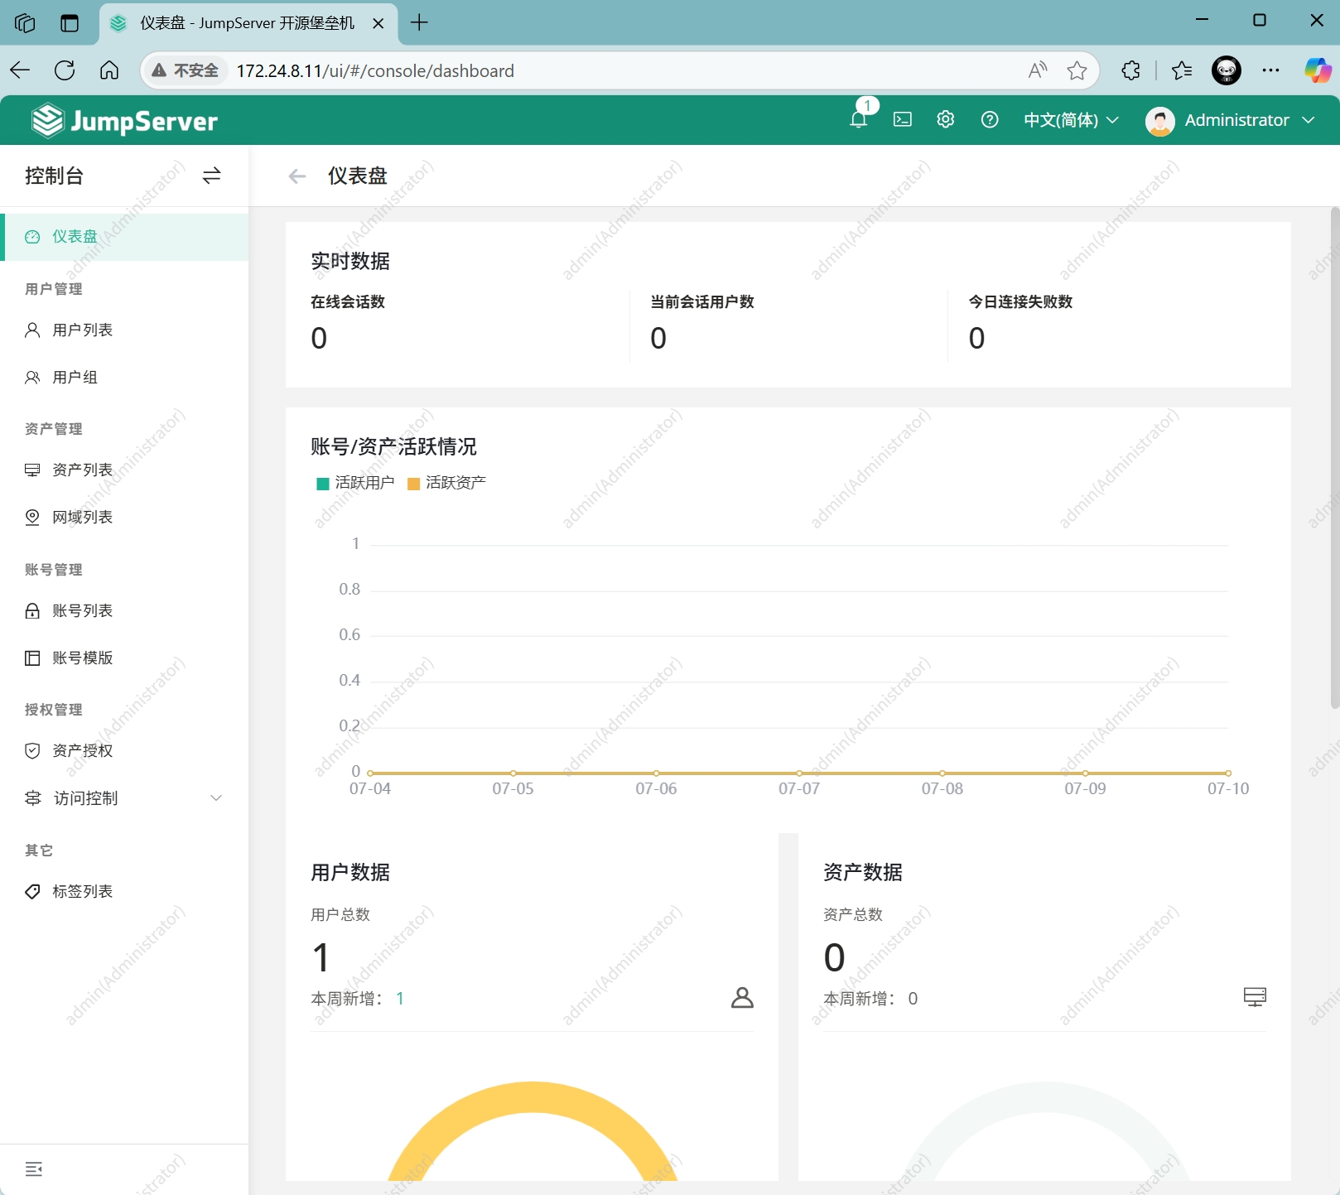Collapse sidebar using bottom menu icon
The width and height of the screenshot is (1340, 1195).
(x=34, y=1169)
